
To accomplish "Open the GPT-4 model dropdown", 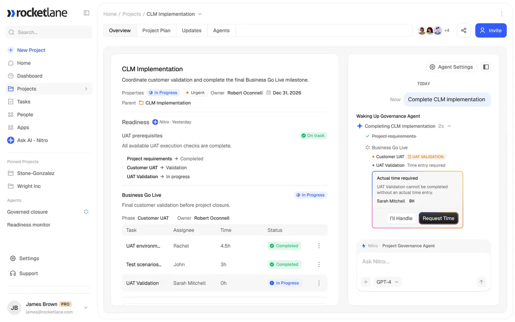I will coord(388,282).
